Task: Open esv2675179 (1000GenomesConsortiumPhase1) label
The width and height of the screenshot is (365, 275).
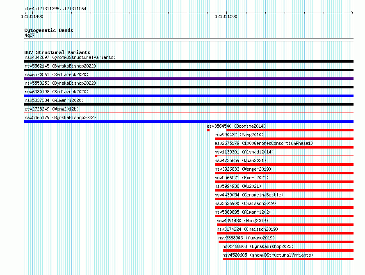Action: [264, 143]
